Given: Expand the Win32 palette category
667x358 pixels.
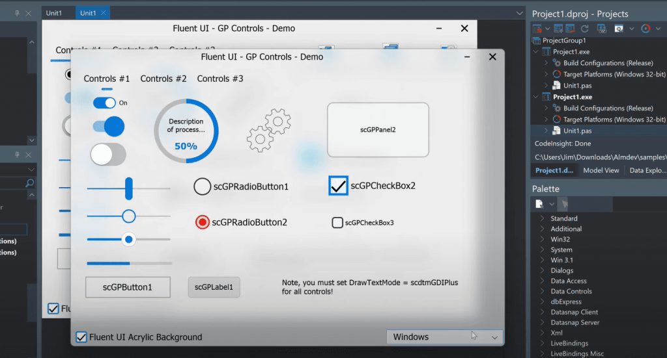Looking at the screenshot, I should (542, 239).
